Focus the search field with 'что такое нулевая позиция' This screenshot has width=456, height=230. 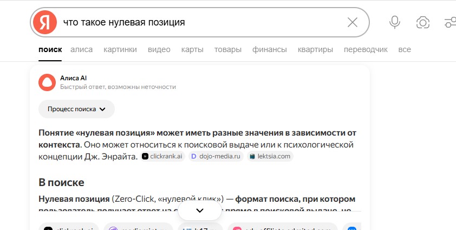point(201,22)
